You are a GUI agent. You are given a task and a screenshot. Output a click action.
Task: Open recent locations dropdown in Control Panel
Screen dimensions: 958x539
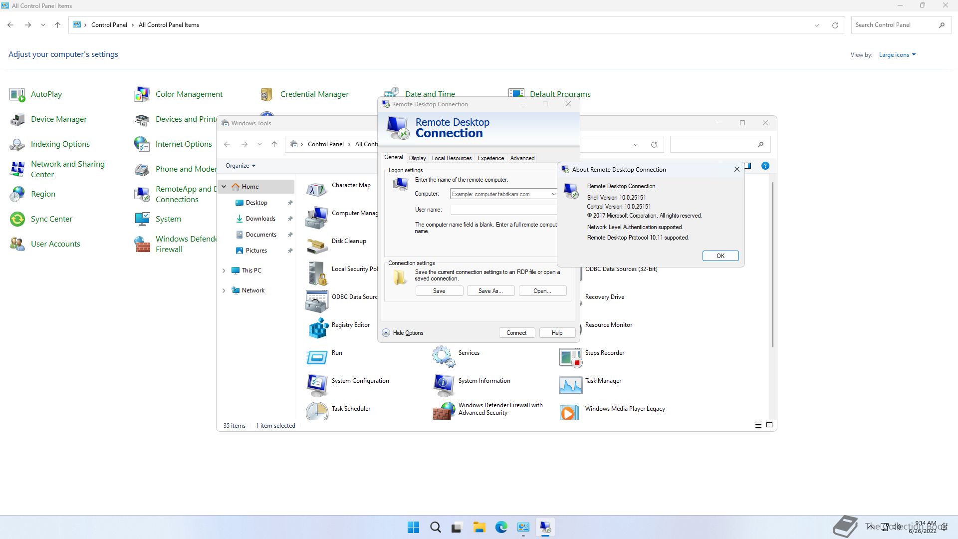click(x=43, y=25)
